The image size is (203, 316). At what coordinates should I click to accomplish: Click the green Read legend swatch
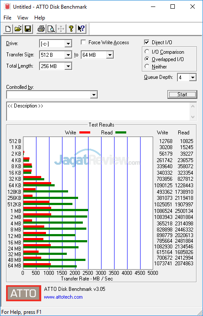pyautogui.click(x=121, y=133)
